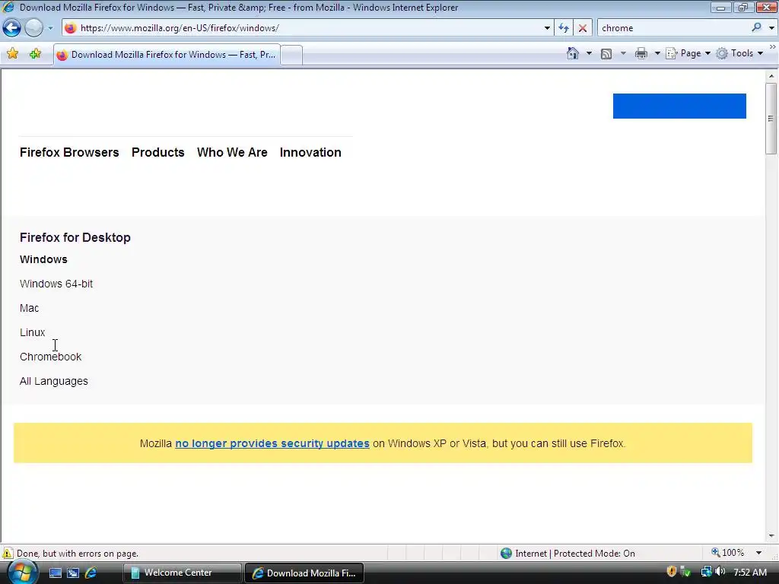Screen dimensions: 779x584
Task: Click the Stop loading X icon
Action: click(582, 28)
